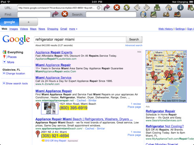Open Similar link for appliancerepairmiamibeach.com
Image resolution: width=194 pixels, height=145 pixels.
point(101,128)
